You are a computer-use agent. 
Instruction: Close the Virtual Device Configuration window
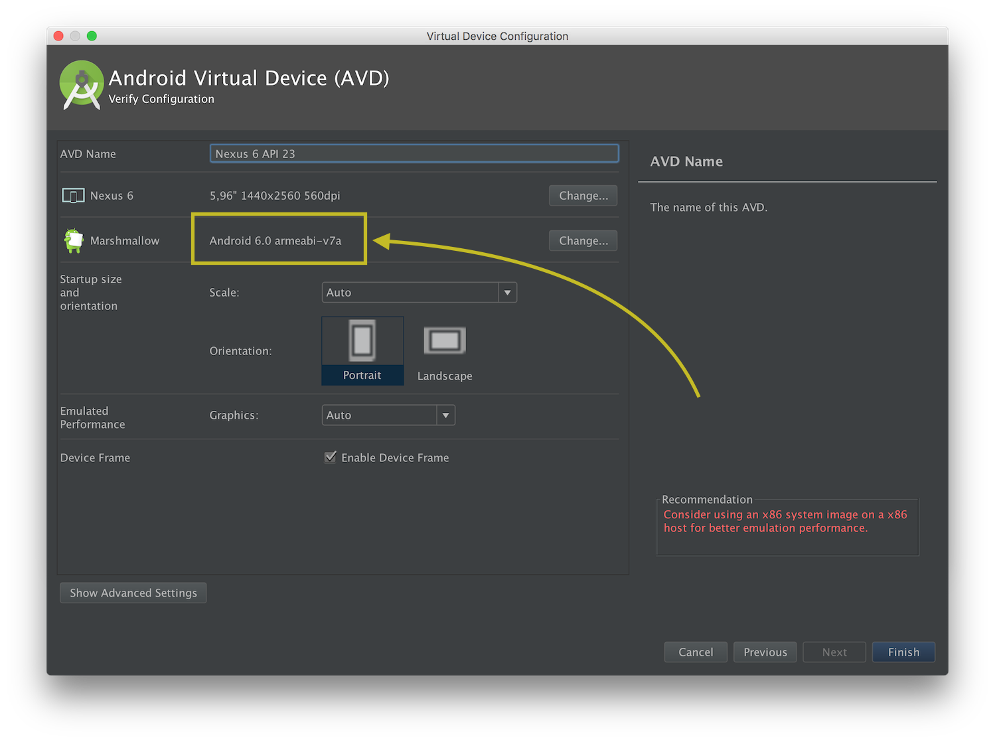click(x=58, y=36)
